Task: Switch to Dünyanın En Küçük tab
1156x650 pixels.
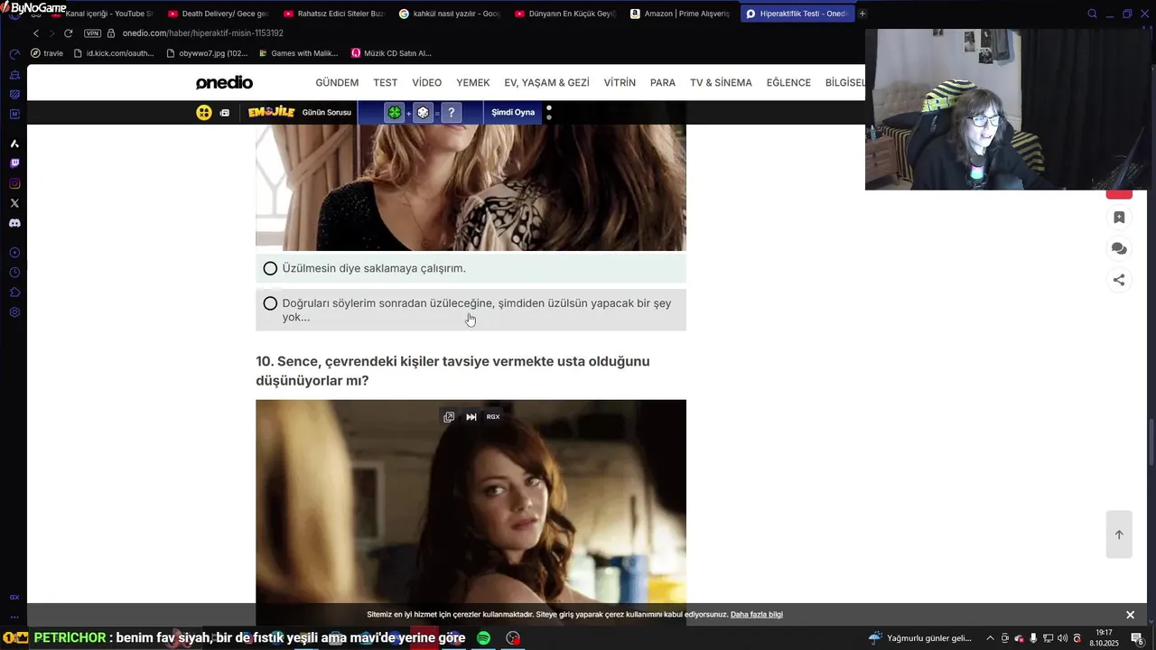Action: 564,14
